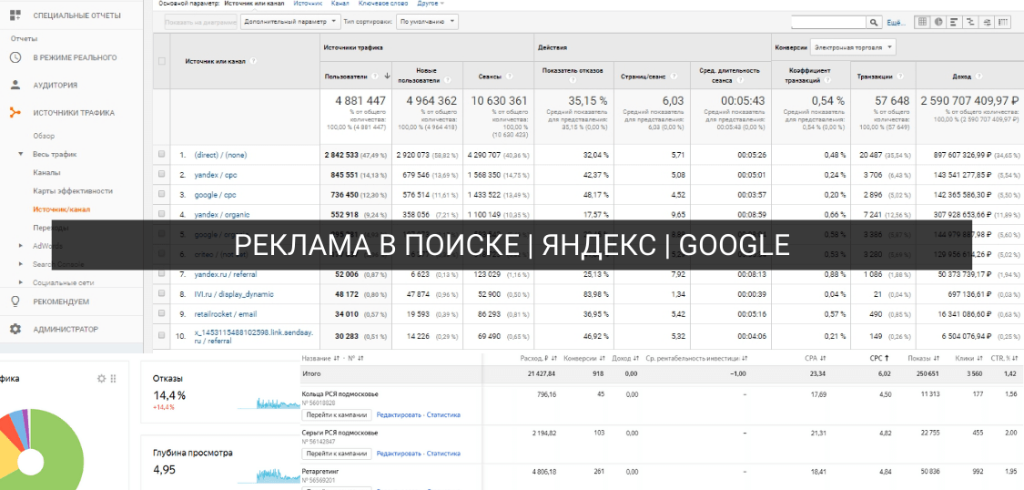
Task: Open help icon next to Доход
Action: point(979,77)
